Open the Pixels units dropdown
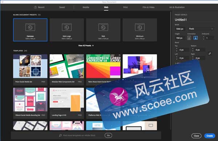The width and height of the screenshot is (218, 141). pyautogui.click(x=201, y=29)
